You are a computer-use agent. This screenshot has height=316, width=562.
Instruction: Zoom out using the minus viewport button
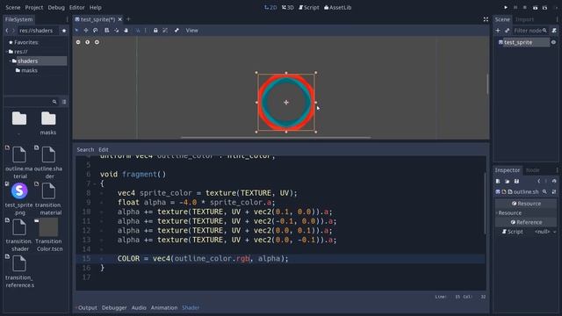(78, 42)
